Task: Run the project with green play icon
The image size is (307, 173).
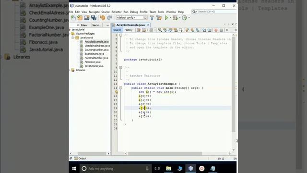Action: click(166, 18)
